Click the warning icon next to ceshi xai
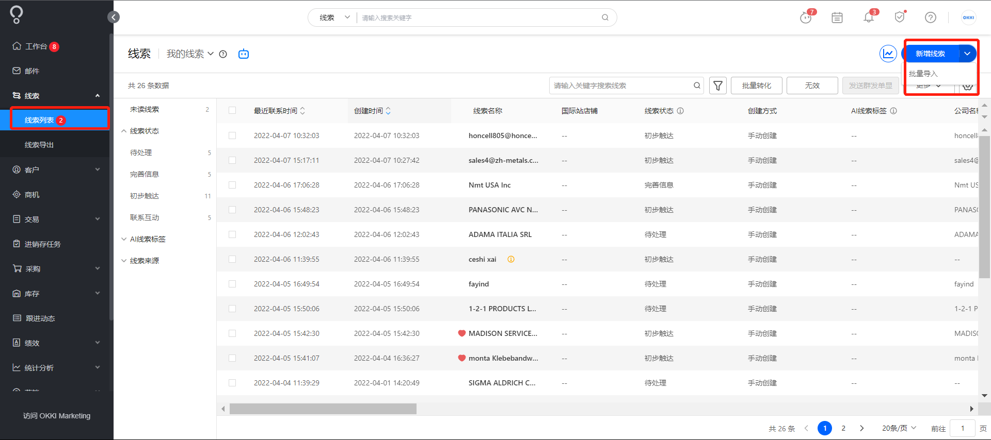The height and width of the screenshot is (440, 991). coord(511,259)
